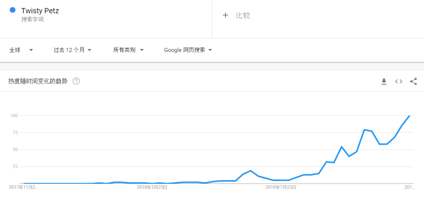Viewport: 424px width, 203px height.
Task: Download the interest over time chart data
Action: coord(384,82)
